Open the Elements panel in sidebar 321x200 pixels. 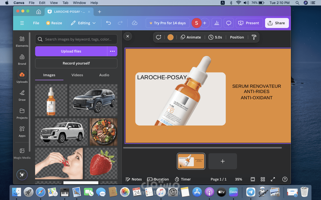(x=22, y=41)
